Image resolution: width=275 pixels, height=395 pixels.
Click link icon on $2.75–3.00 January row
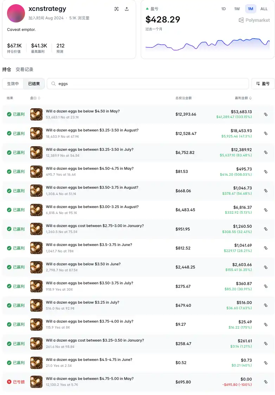pos(266,229)
